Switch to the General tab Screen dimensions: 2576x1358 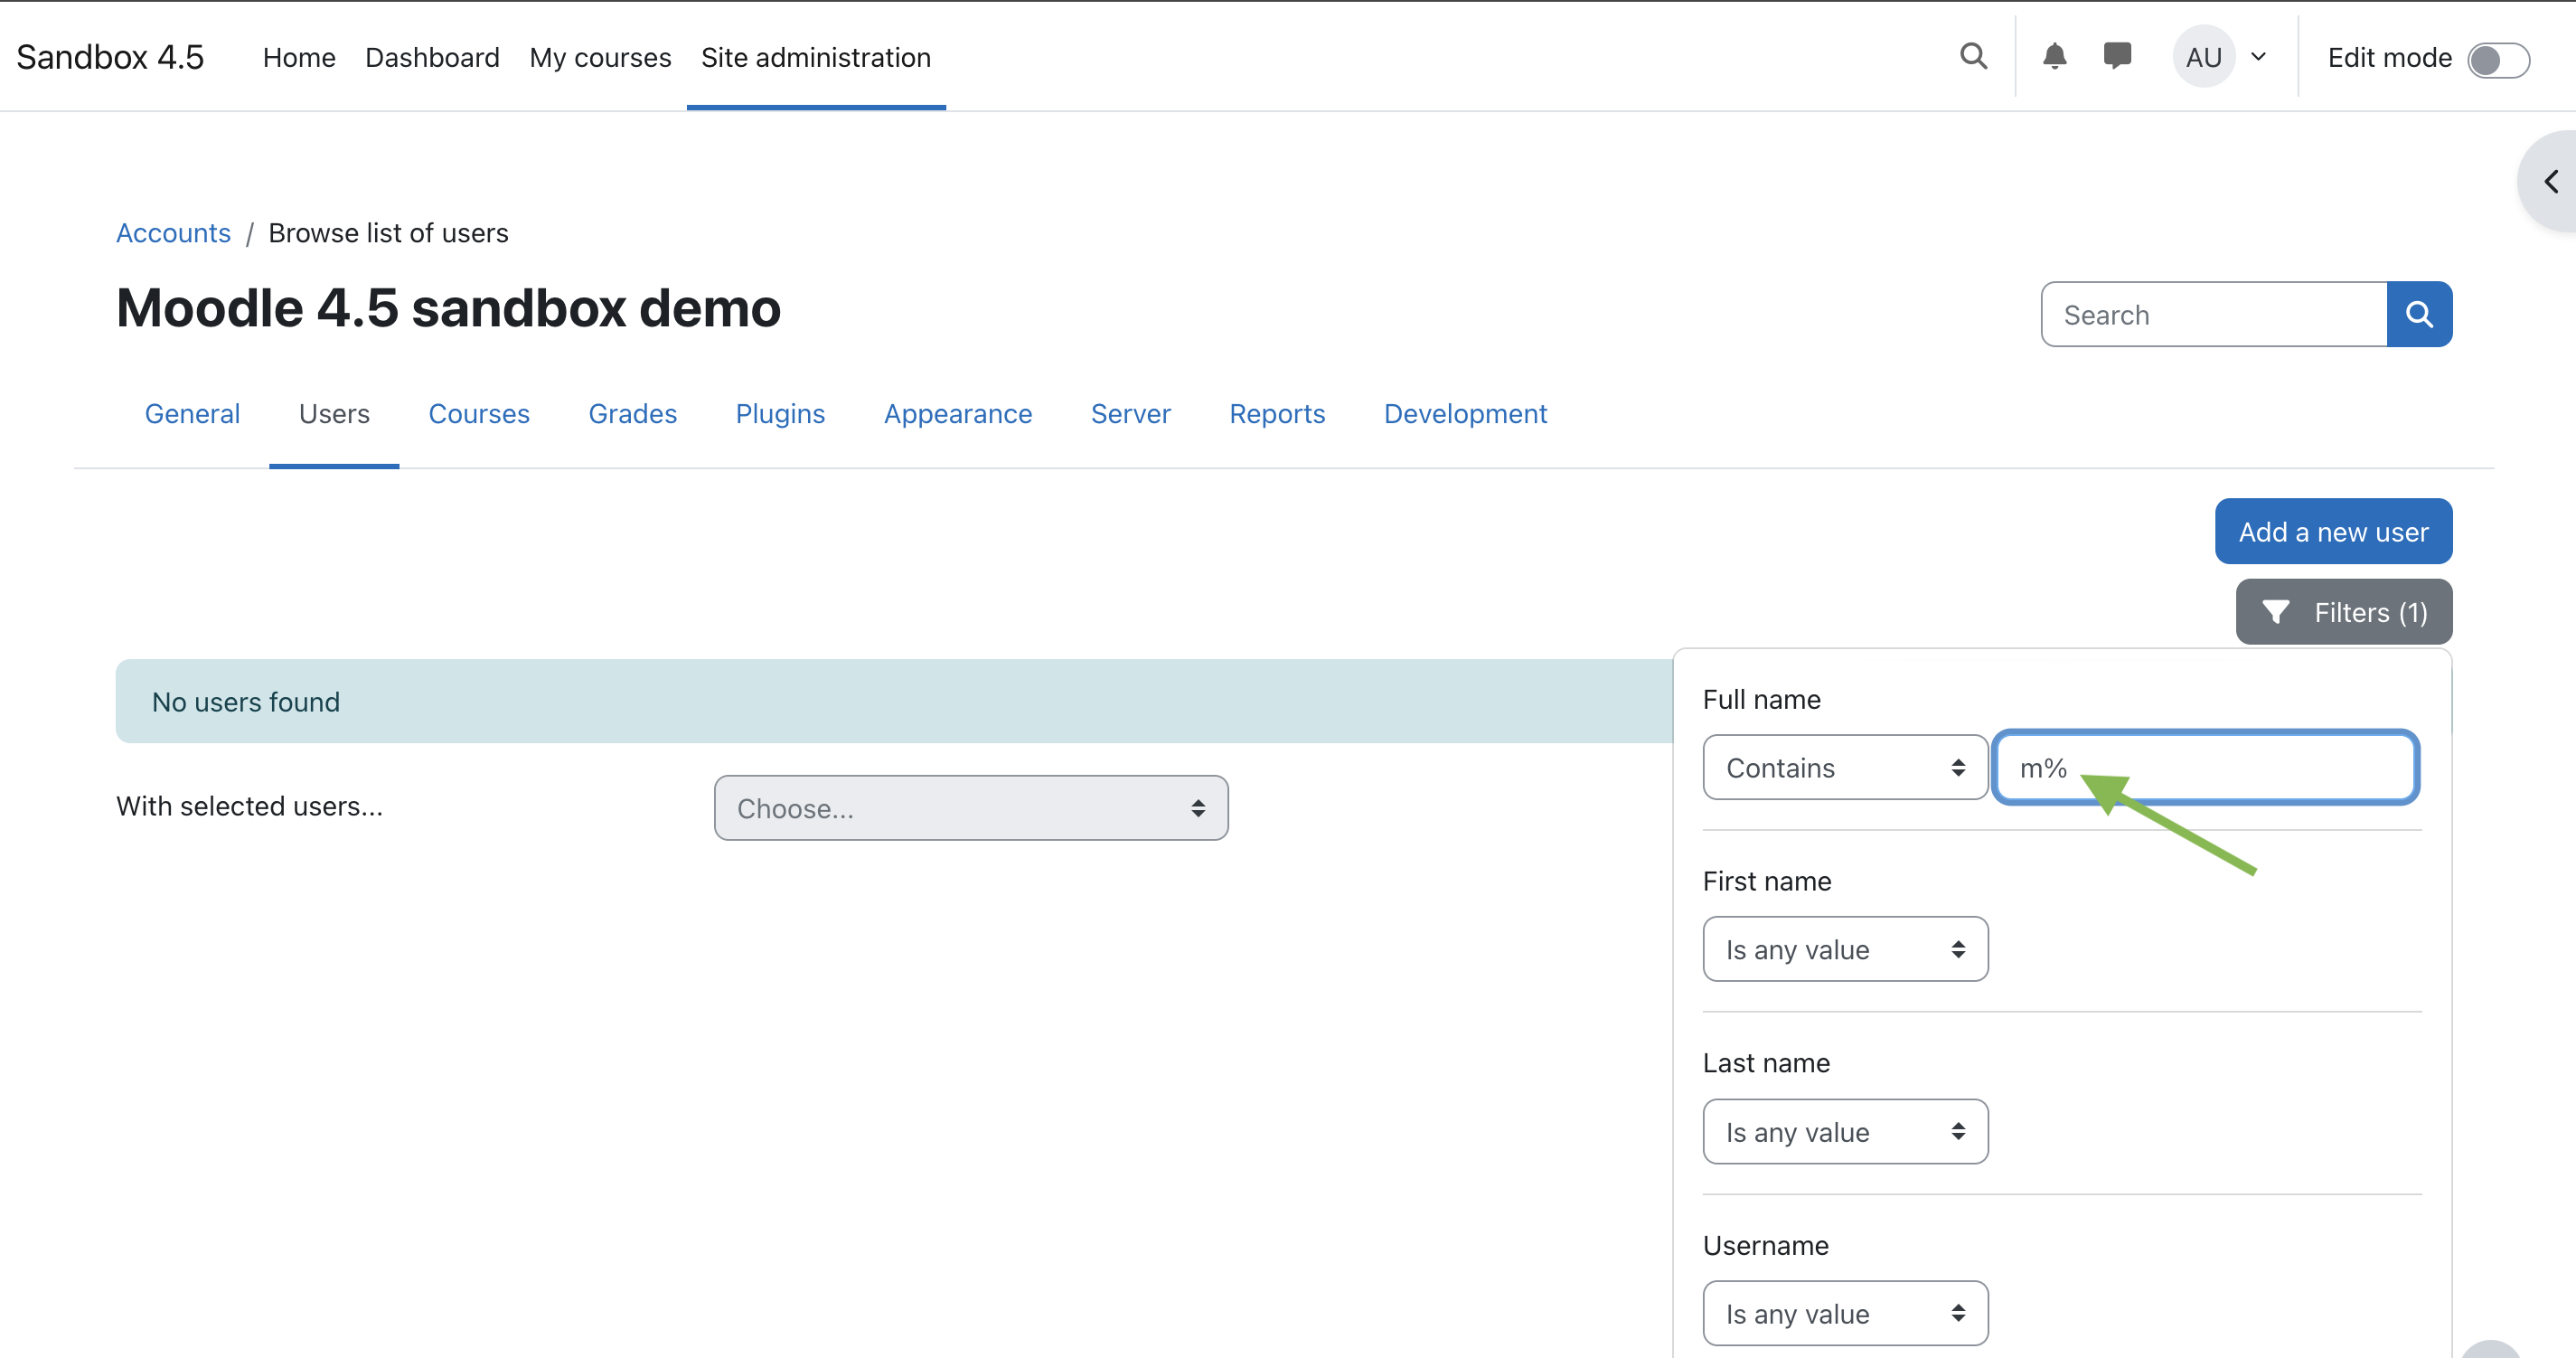pos(192,413)
